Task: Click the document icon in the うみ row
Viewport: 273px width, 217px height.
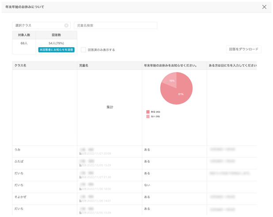Action: pos(80,154)
